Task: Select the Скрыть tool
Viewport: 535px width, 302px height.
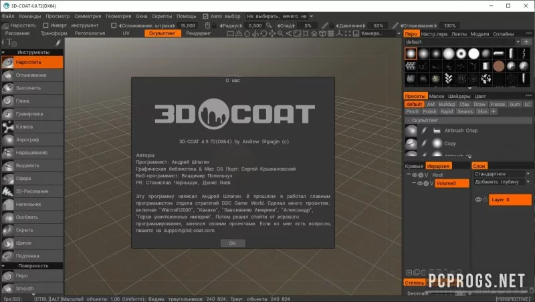Action: pyautogui.click(x=32, y=230)
